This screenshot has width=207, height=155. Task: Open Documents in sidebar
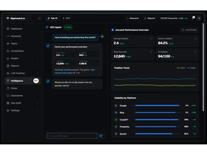(23, 95)
